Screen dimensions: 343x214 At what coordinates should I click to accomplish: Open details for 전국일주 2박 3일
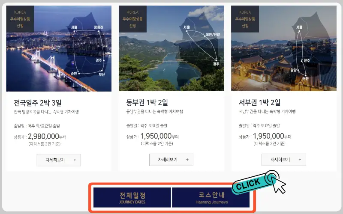tap(59, 160)
